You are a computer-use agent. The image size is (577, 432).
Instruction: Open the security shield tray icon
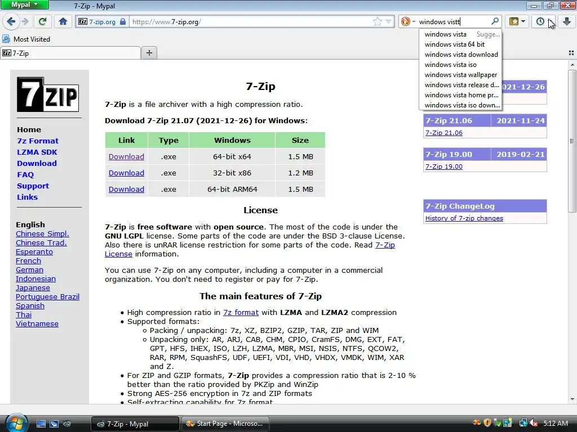click(487, 423)
